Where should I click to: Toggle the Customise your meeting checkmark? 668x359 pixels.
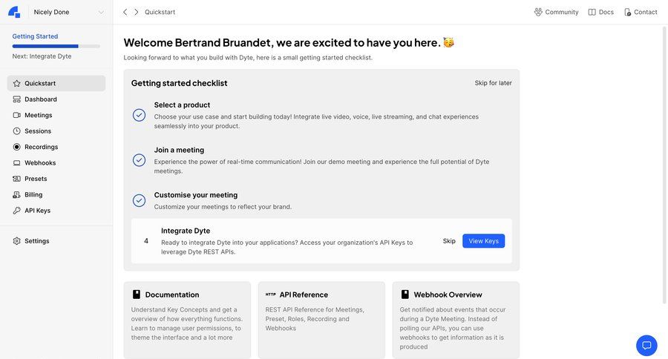point(139,200)
